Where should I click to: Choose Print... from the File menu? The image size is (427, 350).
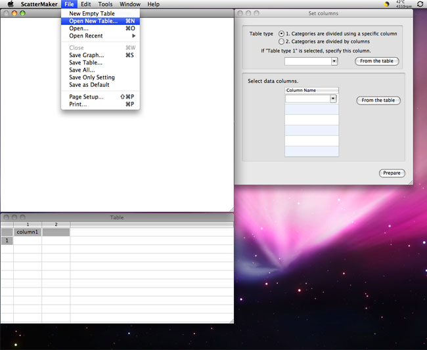coord(101,104)
